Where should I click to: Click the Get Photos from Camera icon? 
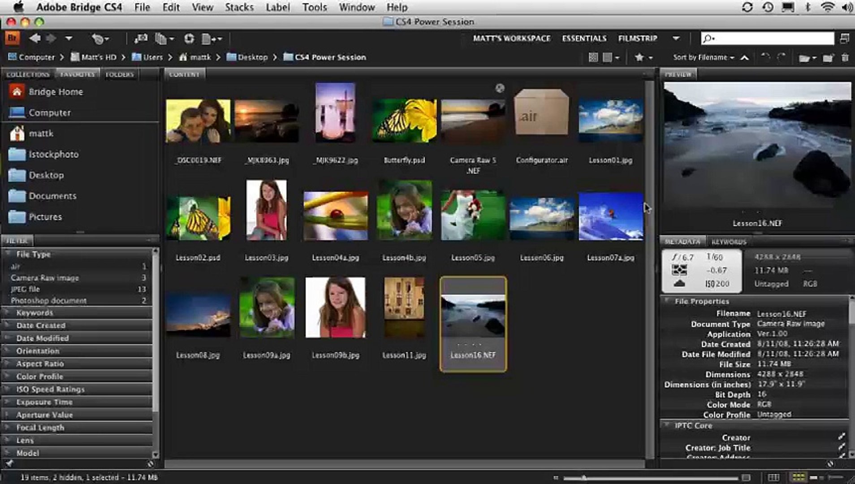pyautogui.click(x=141, y=39)
